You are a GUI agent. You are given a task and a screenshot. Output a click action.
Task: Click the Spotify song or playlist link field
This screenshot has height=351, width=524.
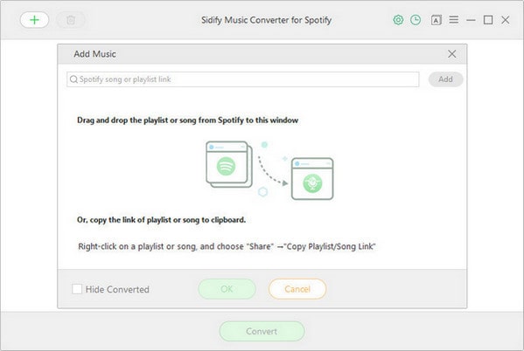(x=243, y=79)
